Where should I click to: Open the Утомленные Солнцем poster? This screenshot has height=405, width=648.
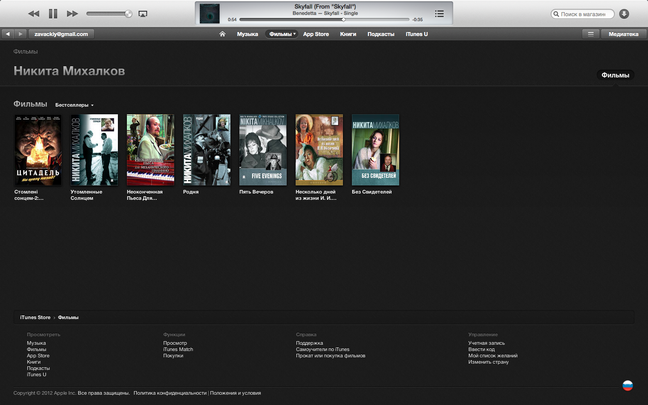tap(94, 150)
